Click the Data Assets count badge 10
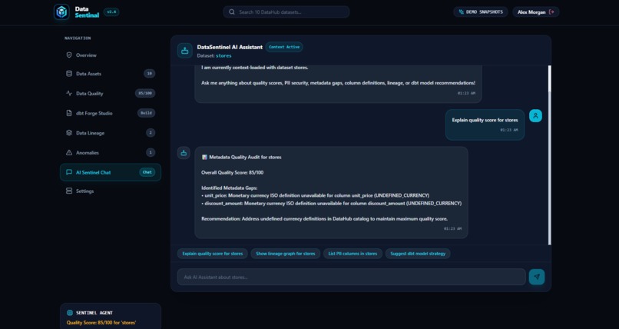619x329 pixels. [x=149, y=74]
